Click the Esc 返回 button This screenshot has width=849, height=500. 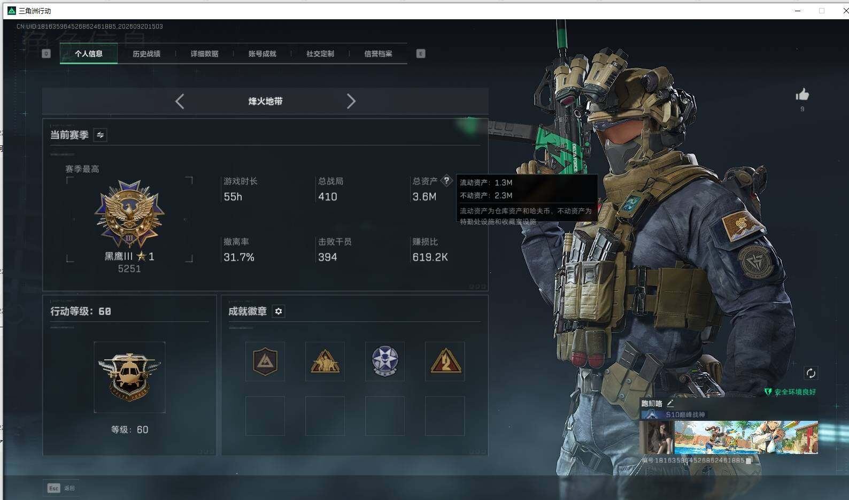(60, 488)
